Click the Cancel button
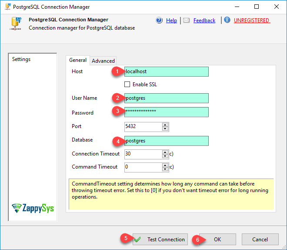Image resolution: width=287 pixels, height=250 pixels. click(x=260, y=239)
